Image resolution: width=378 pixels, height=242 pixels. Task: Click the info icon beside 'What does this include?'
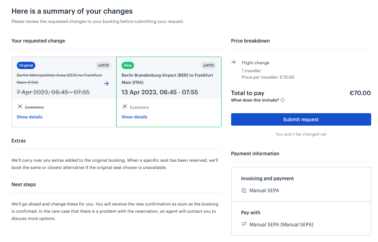tap(282, 100)
